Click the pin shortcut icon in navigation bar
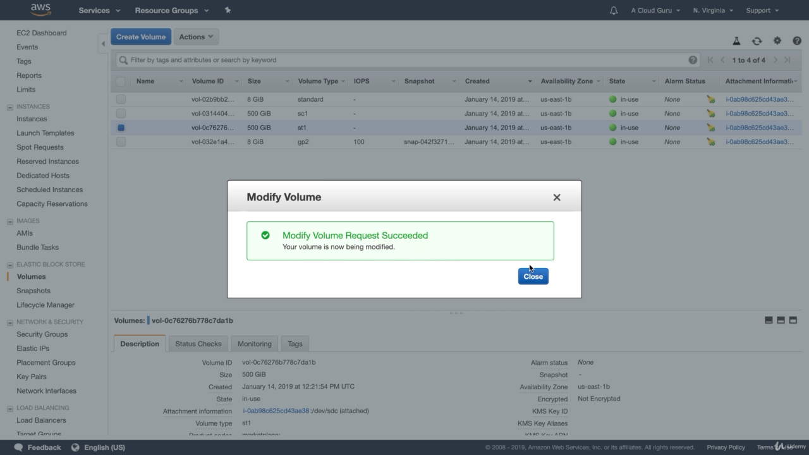This screenshot has height=455, width=809. tap(227, 10)
